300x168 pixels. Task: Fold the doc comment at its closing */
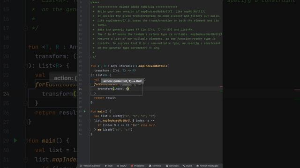(x=90, y=57)
